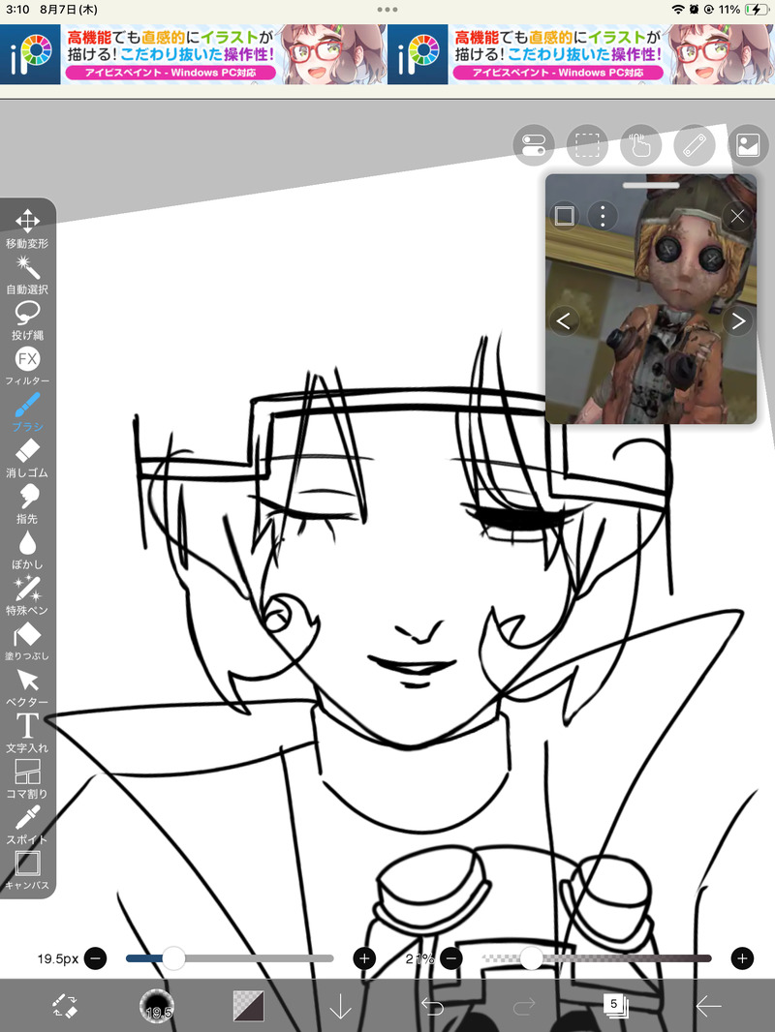Screen dimensions: 775x1032
Task: Open the Canvas (キャンバス) tool
Action: click(27, 870)
